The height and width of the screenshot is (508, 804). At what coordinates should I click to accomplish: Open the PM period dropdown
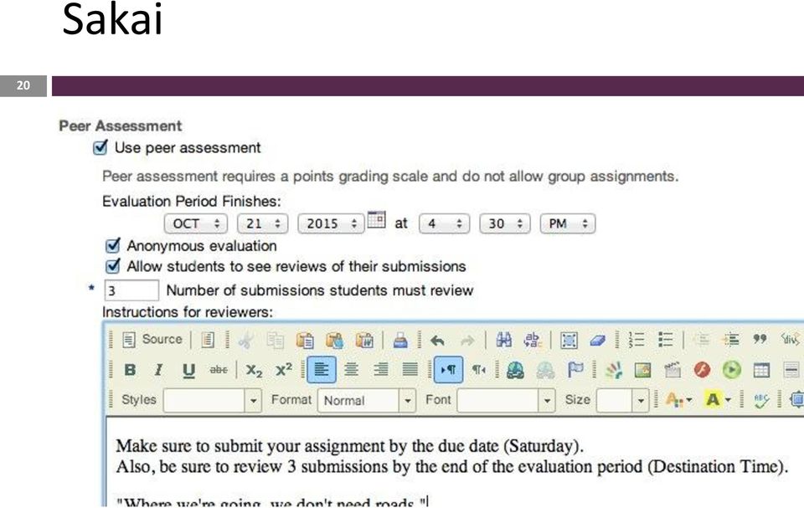click(568, 223)
